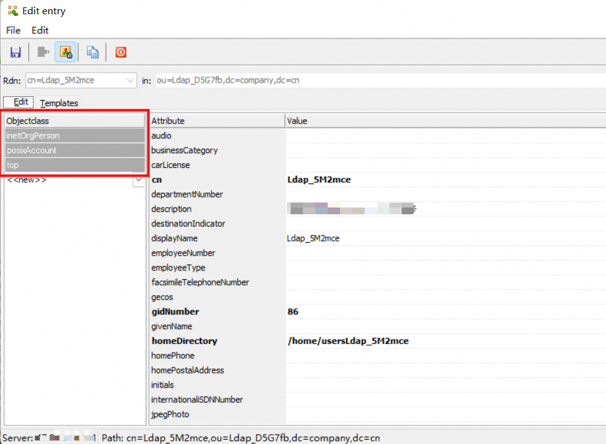The width and height of the screenshot is (606, 444).
Task: Click the Attribute column header
Action: pos(217,120)
